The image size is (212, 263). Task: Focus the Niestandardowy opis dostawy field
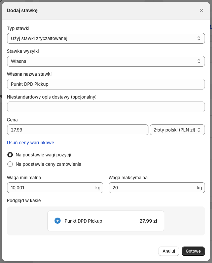[x=106, y=107]
